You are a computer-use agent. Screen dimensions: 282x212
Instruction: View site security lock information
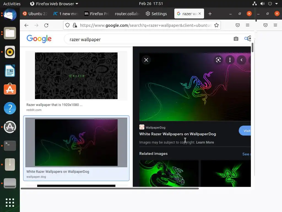coord(75,25)
